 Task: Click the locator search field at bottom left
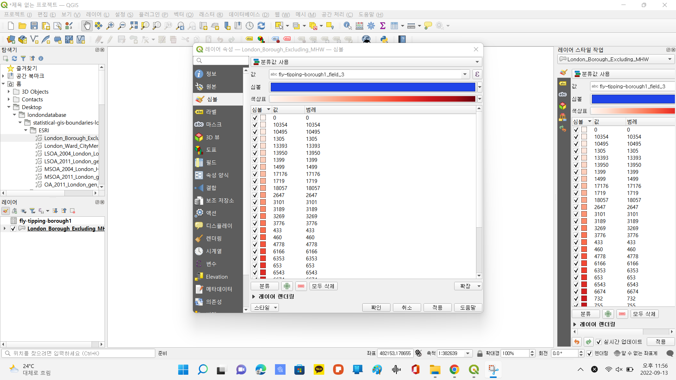pos(77,353)
